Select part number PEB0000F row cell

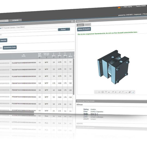24,90
